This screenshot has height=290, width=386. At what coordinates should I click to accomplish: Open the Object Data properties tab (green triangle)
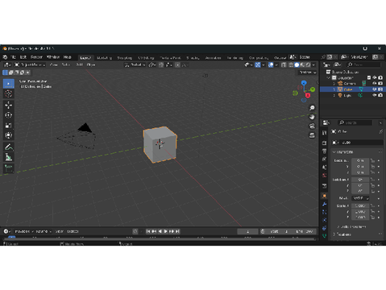tap(325, 236)
